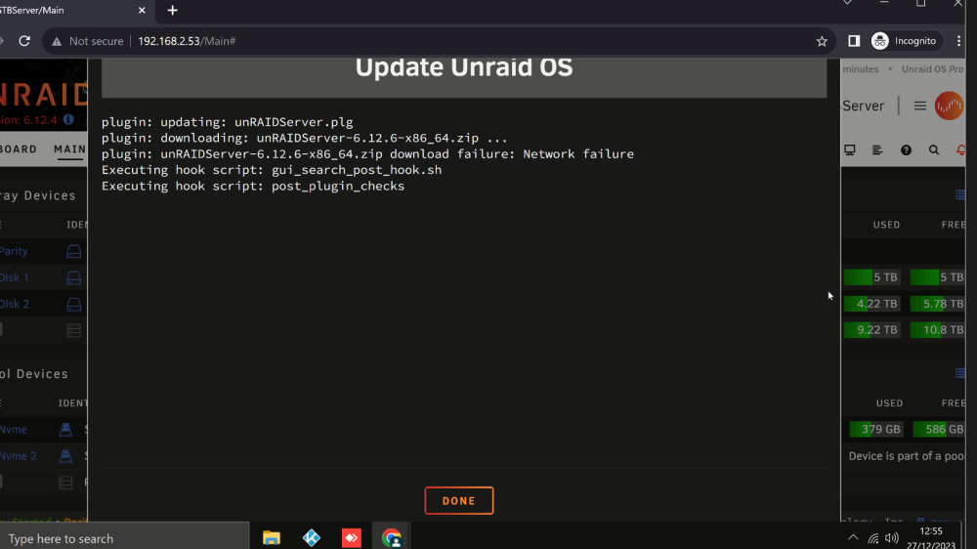Click the Disk 1 drive icon
Image resolution: width=977 pixels, height=549 pixels.
[x=73, y=277]
